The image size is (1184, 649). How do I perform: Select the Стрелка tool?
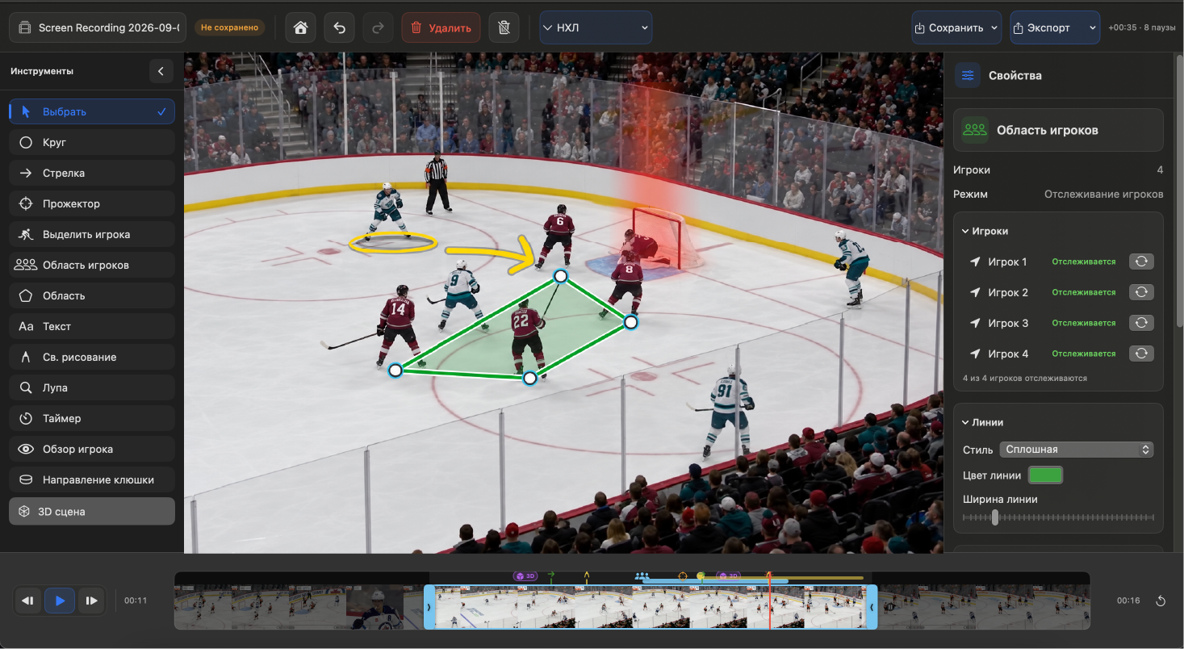point(92,173)
